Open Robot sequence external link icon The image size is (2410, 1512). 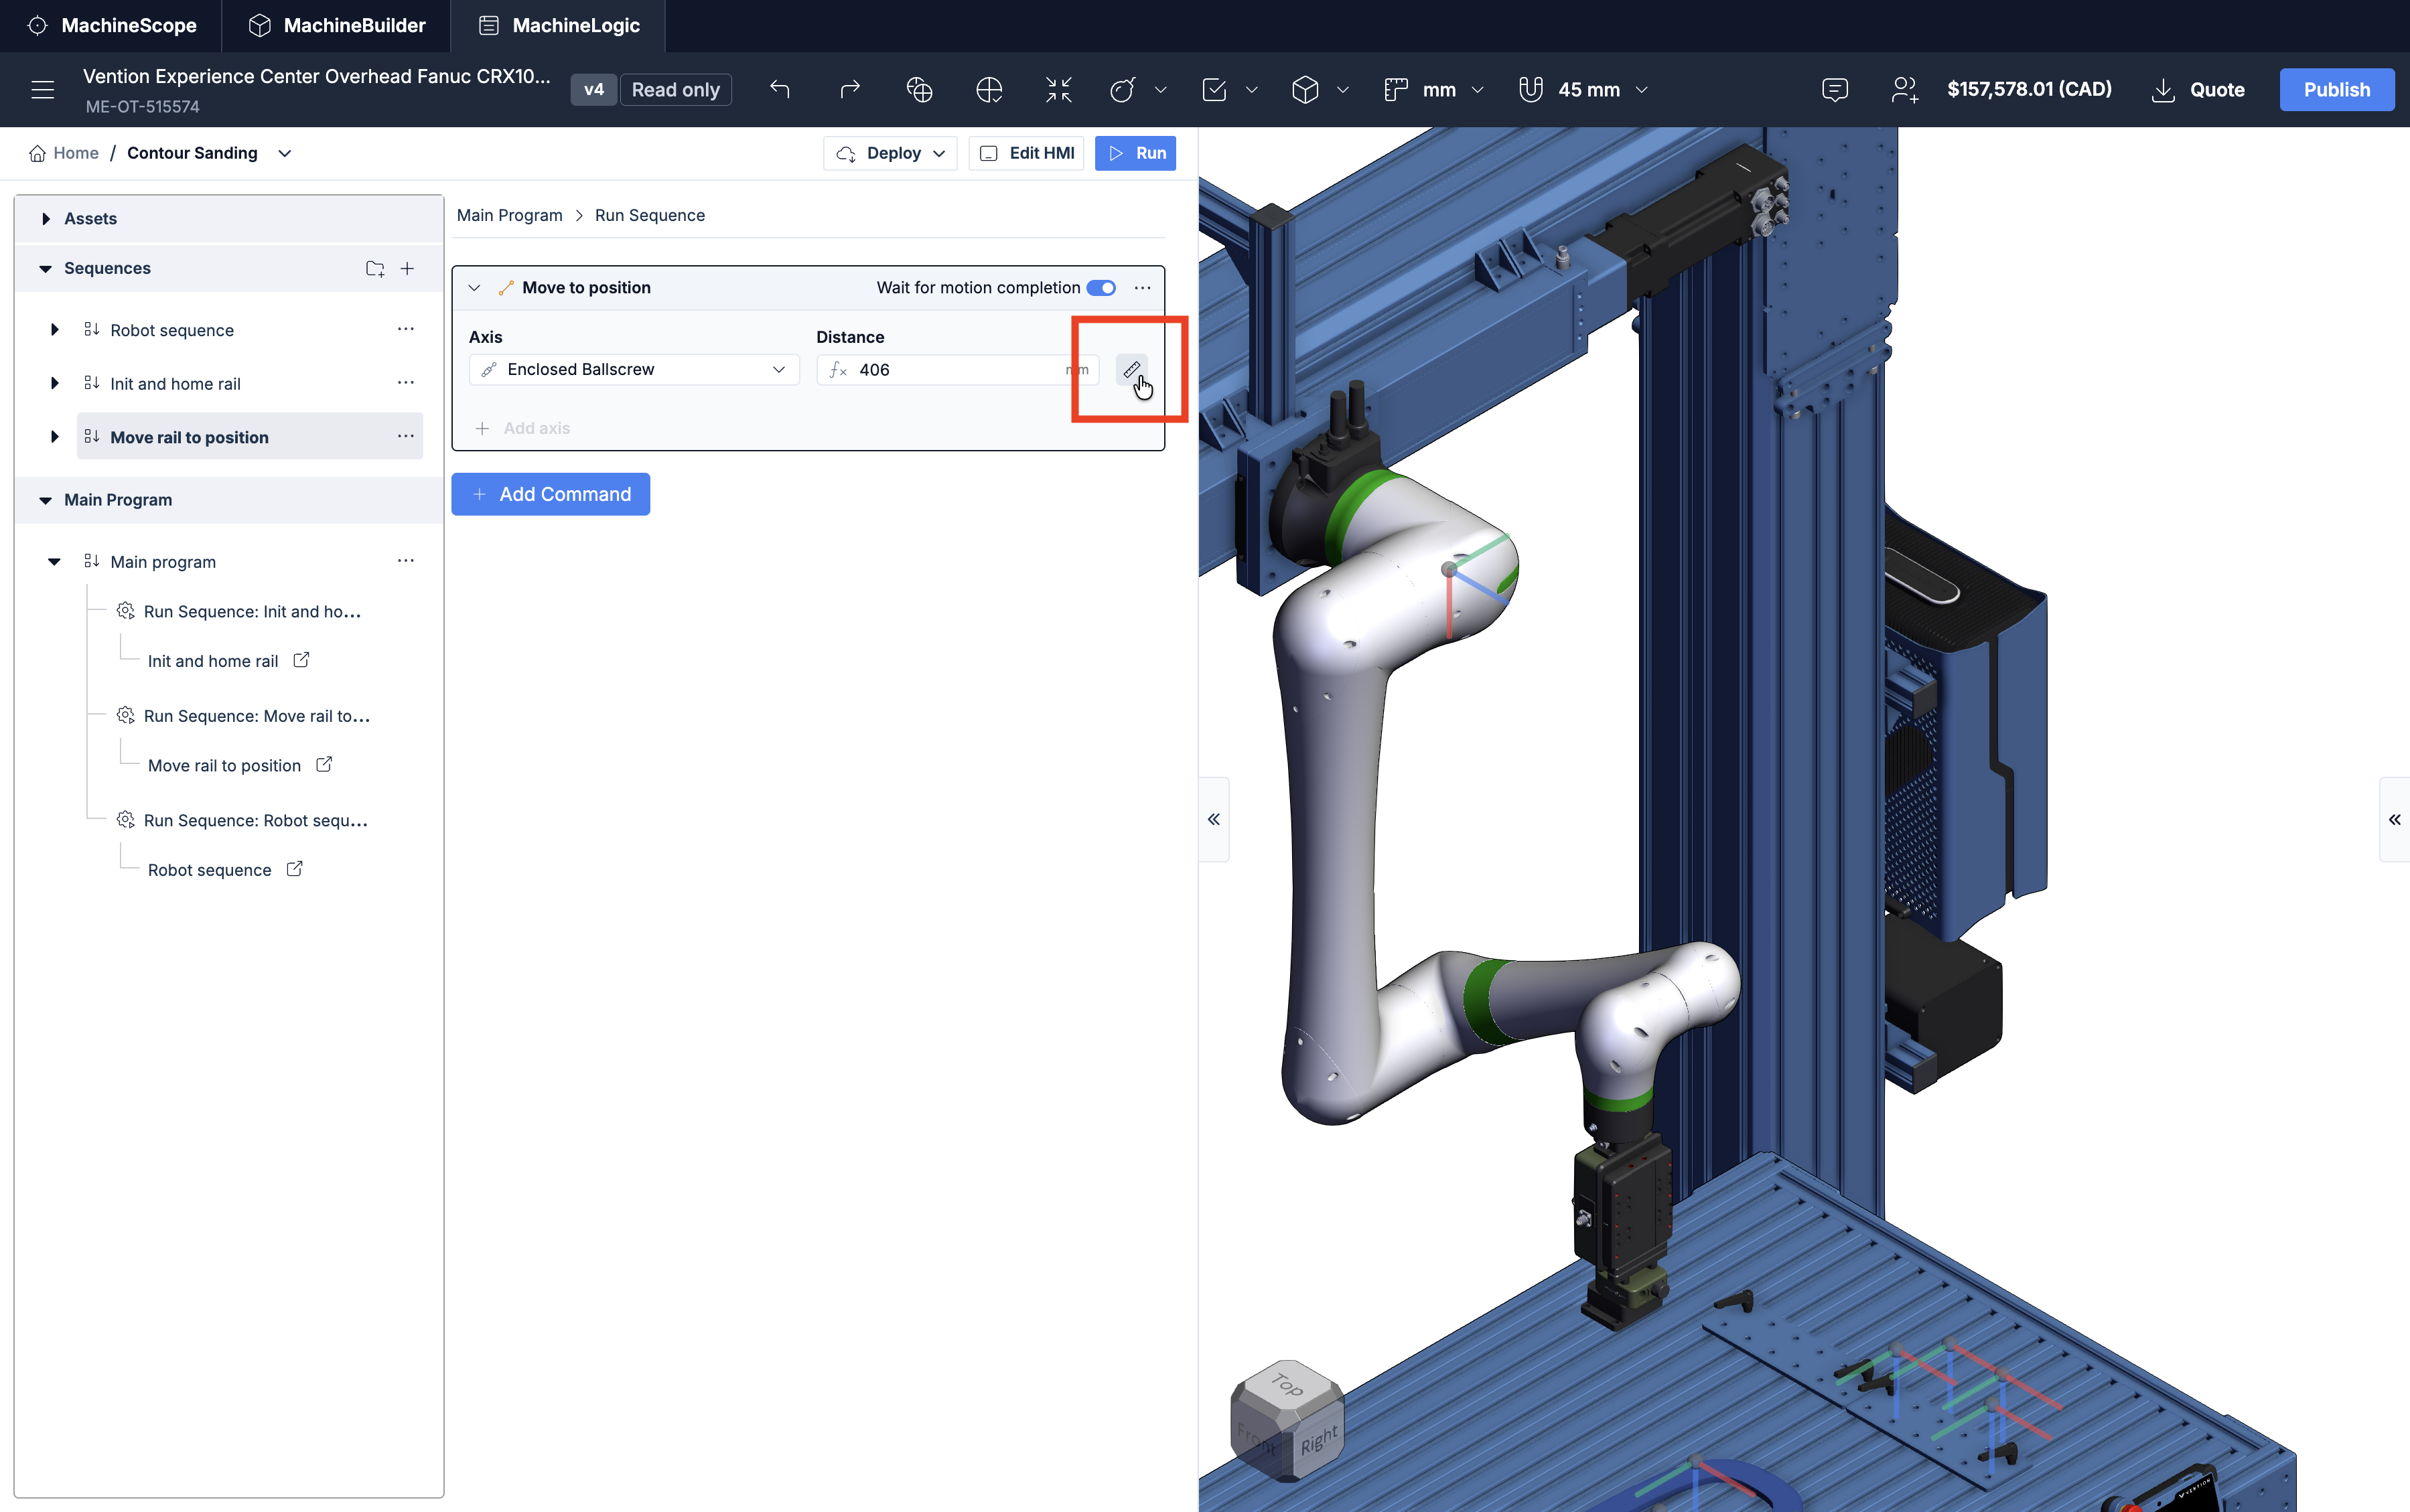[x=294, y=869]
